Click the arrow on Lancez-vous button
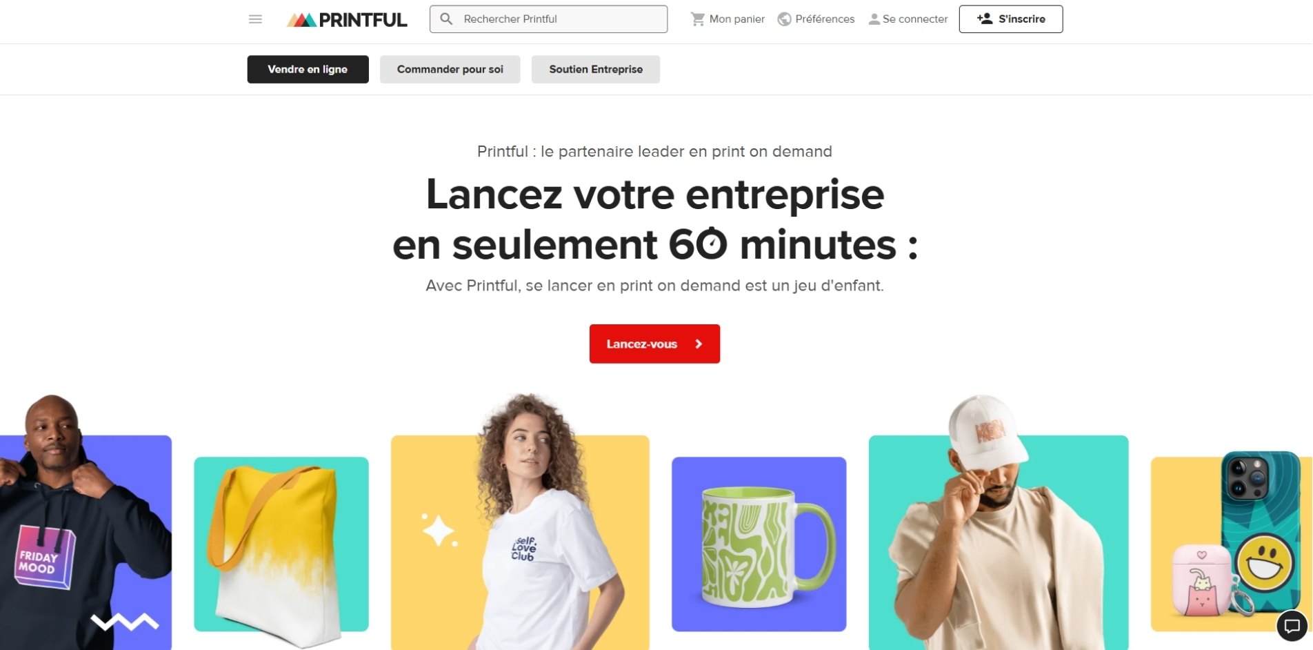This screenshot has width=1313, height=650. tap(699, 344)
